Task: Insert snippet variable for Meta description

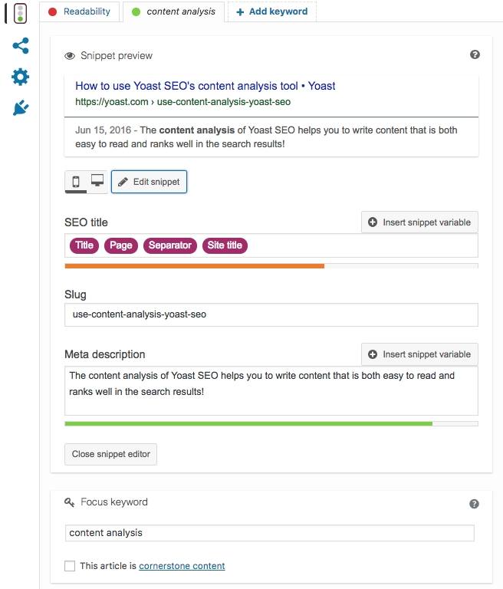Action: point(419,354)
